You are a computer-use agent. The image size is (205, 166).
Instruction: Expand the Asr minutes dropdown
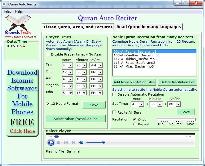(84, 79)
